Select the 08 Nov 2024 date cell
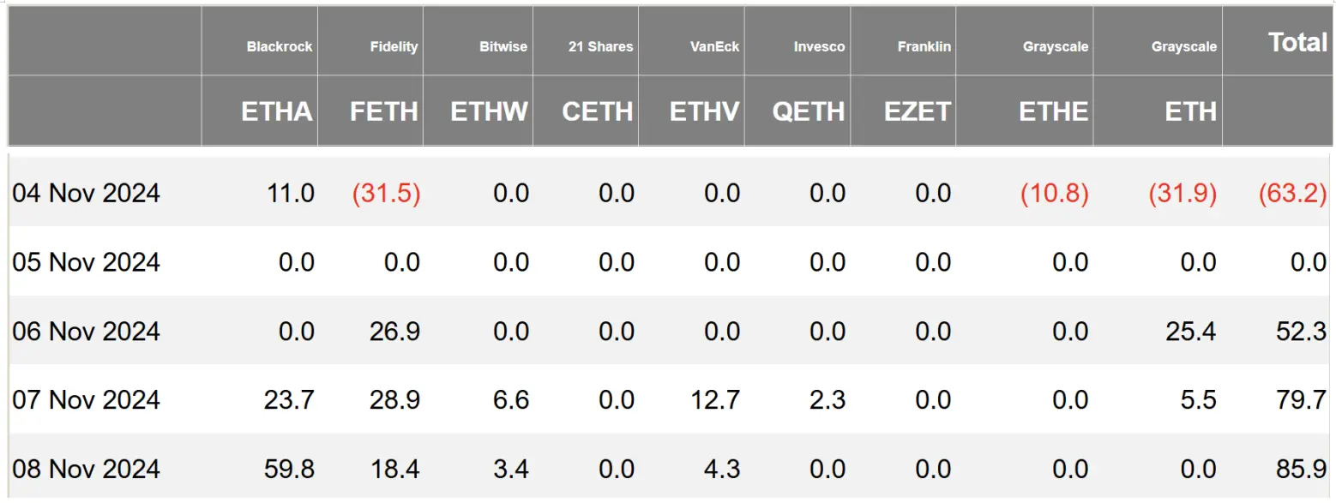The width and height of the screenshot is (1336, 503). (86, 469)
